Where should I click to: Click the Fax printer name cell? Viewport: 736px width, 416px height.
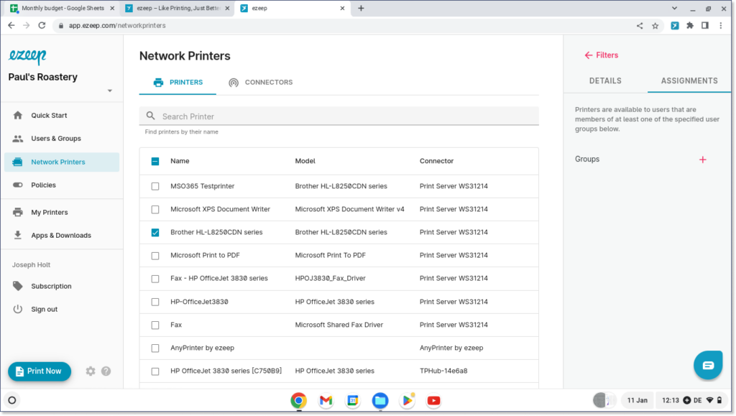coord(176,325)
